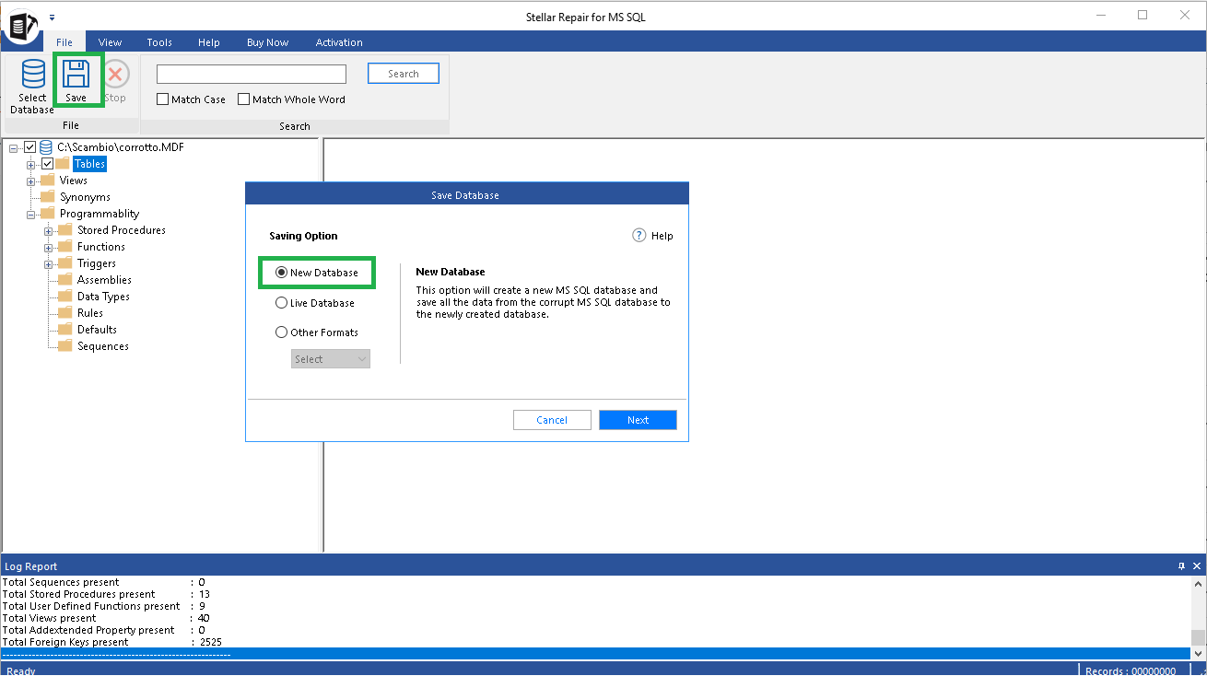Click the Assemblies folder icon
Screen dimensions: 1207x676
(65, 280)
